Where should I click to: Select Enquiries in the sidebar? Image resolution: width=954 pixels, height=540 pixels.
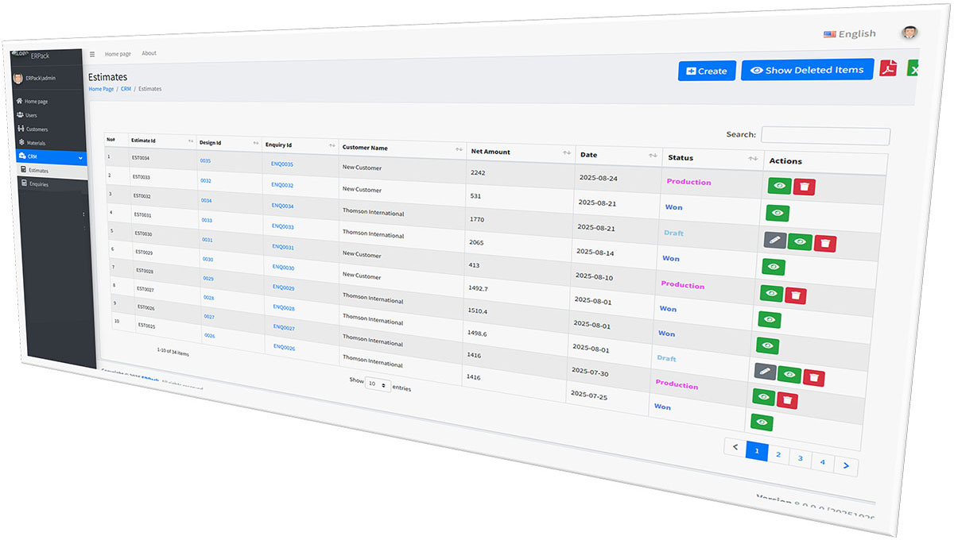pos(39,183)
